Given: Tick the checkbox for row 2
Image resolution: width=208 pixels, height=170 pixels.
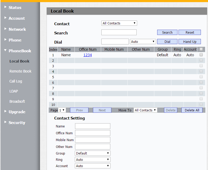Looking at the screenshot, I should coord(201,60).
